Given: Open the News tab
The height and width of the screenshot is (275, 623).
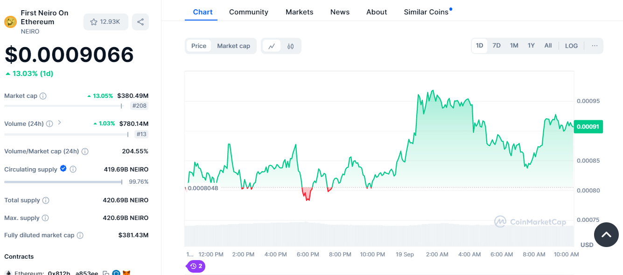Looking at the screenshot, I should (340, 12).
